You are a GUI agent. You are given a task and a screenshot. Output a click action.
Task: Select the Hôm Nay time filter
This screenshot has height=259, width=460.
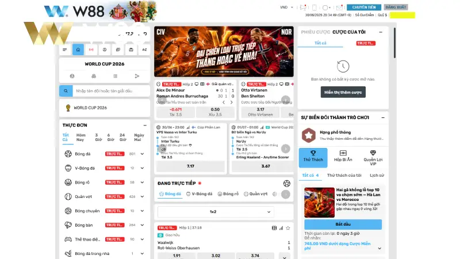coord(80,137)
